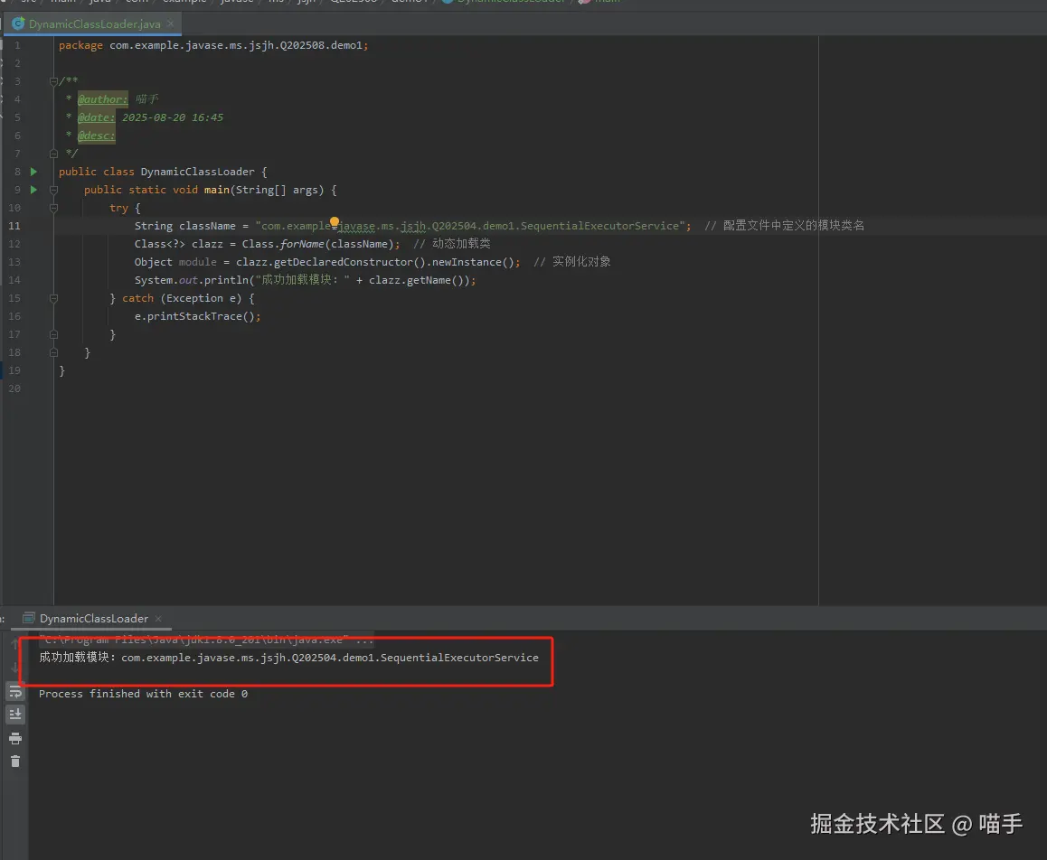The width and height of the screenshot is (1047, 860).
Task: Click 'println' in the System.out line
Action: pyautogui.click(x=226, y=280)
